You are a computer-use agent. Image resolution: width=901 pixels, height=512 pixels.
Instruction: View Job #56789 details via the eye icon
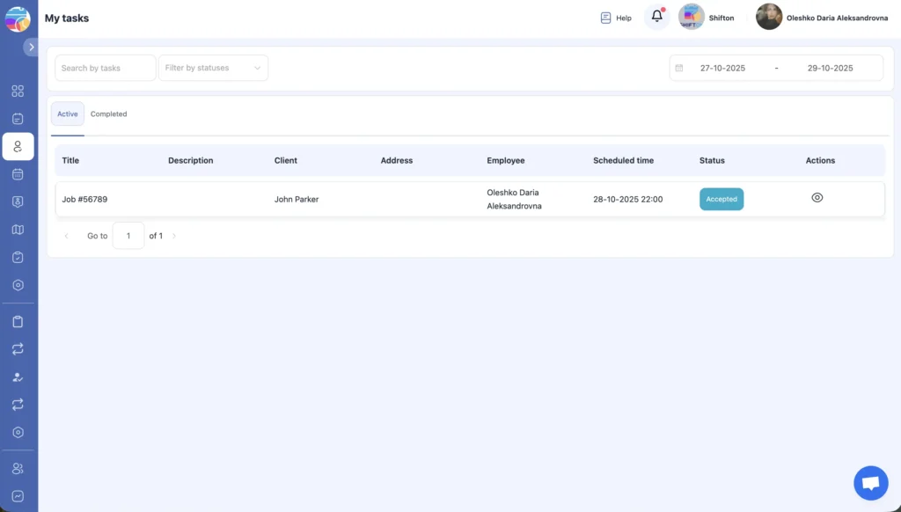tap(817, 198)
